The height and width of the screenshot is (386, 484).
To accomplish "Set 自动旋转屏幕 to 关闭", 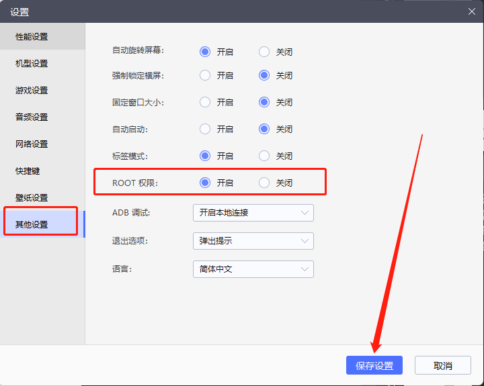I will pyautogui.click(x=264, y=52).
